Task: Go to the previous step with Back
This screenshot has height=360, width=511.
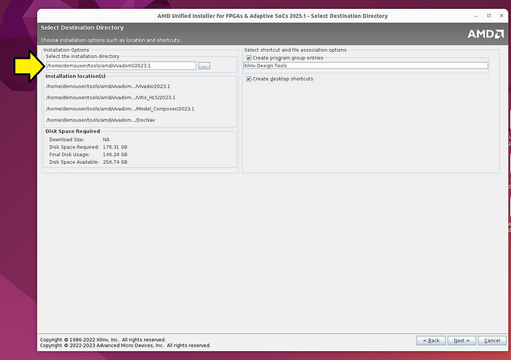Action: pyautogui.click(x=431, y=341)
